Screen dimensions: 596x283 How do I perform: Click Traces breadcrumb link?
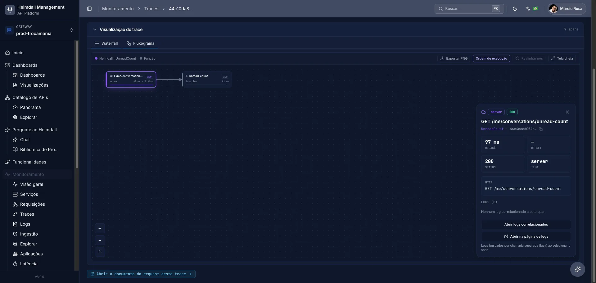pyautogui.click(x=151, y=9)
